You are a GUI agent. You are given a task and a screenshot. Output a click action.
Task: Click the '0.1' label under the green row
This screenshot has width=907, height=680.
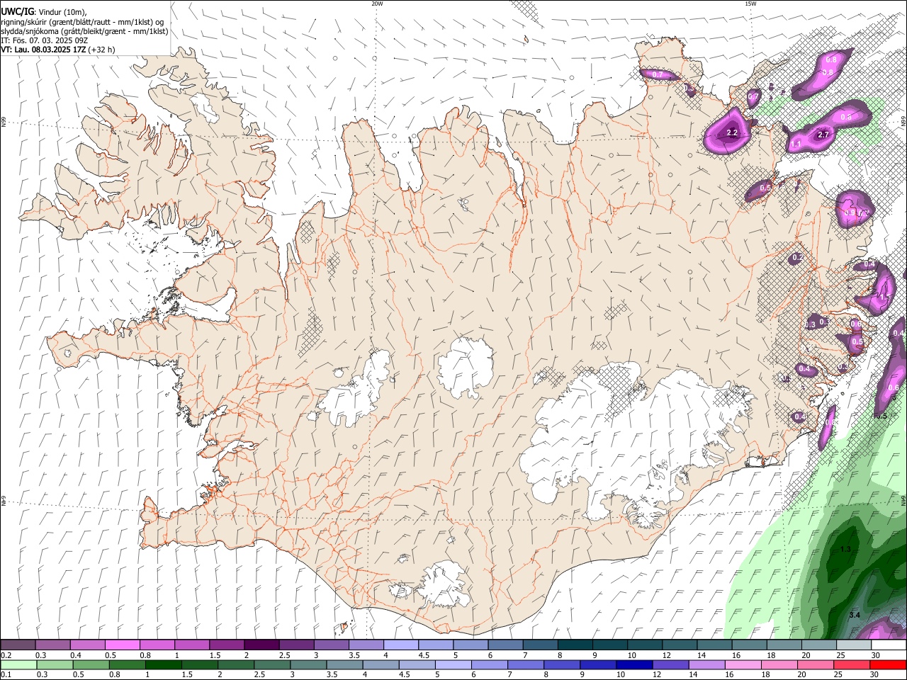[6, 674]
